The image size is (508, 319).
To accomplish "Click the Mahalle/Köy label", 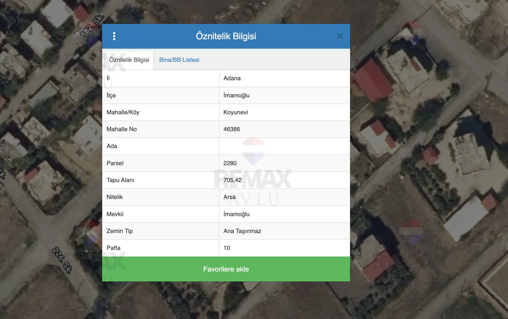I will coord(123,112).
